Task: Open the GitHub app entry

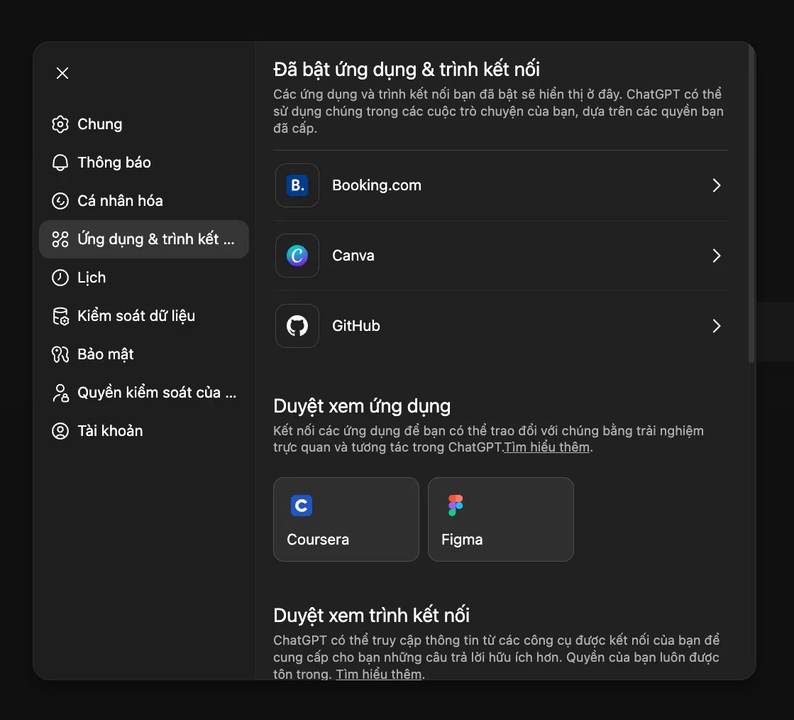Action: pyautogui.click(x=501, y=326)
